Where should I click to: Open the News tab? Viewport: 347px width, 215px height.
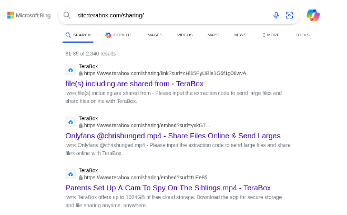pos(240,35)
